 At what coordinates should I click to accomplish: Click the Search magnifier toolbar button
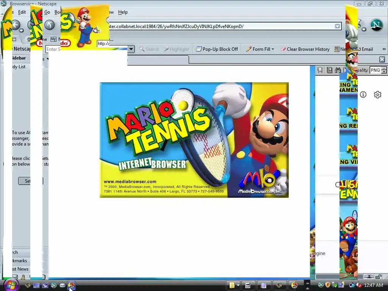(x=149, y=49)
